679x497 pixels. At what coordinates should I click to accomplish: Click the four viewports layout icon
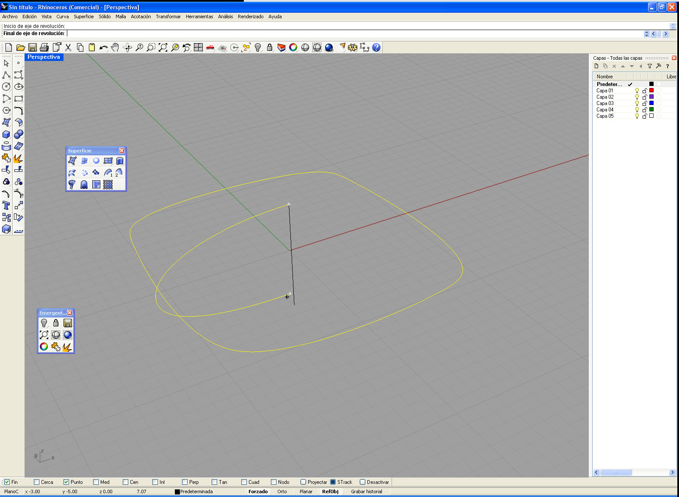[x=198, y=47]
